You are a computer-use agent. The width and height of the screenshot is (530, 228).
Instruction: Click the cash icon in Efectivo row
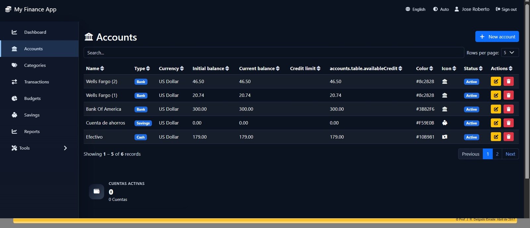445,137
